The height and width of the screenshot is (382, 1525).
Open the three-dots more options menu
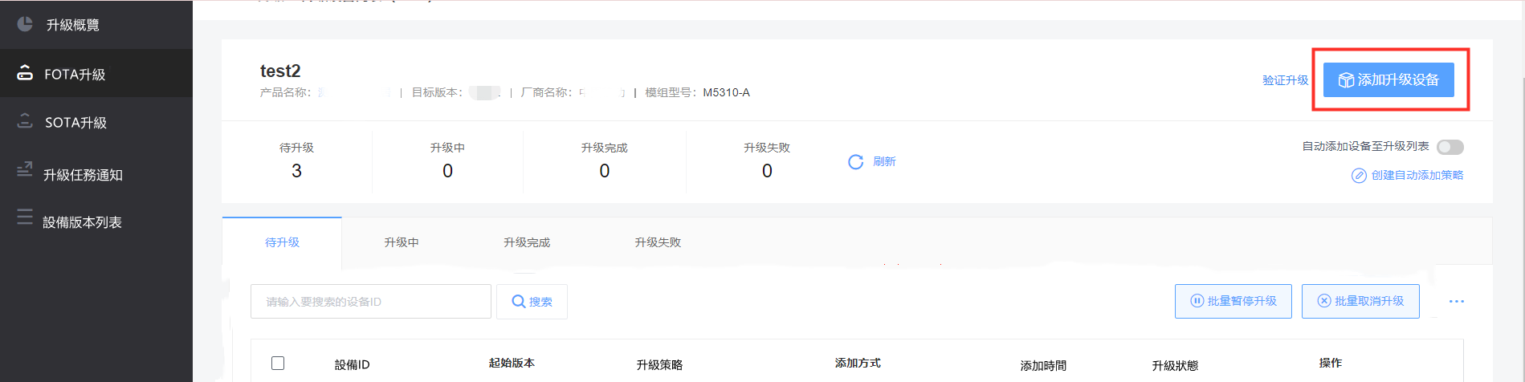1457,302
